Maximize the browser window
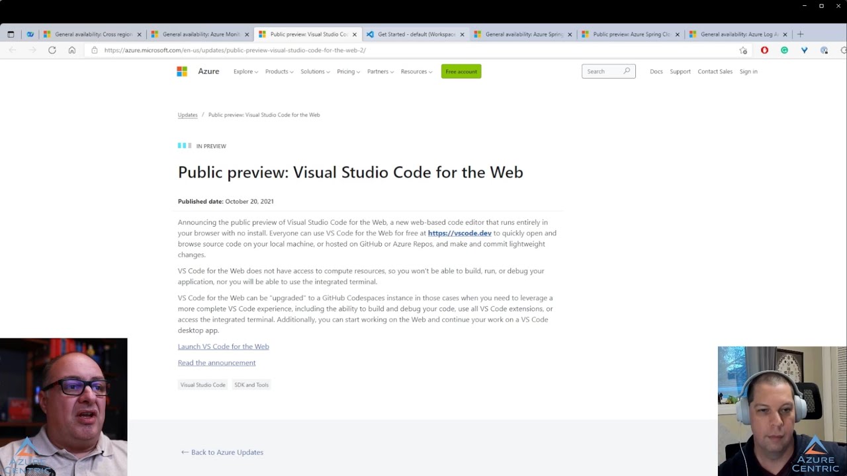Screen dimensions: 847x476 click(821, 6)
